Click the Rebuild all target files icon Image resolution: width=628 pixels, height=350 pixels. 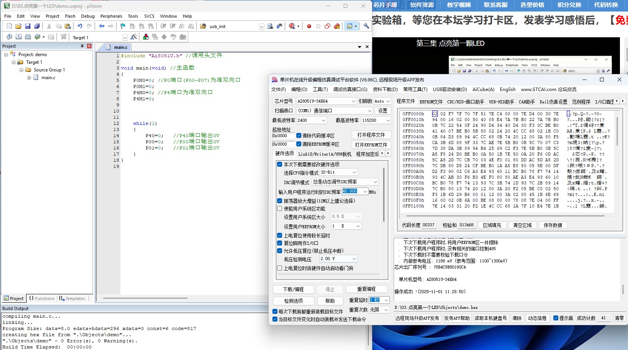[x=28, y=37]
